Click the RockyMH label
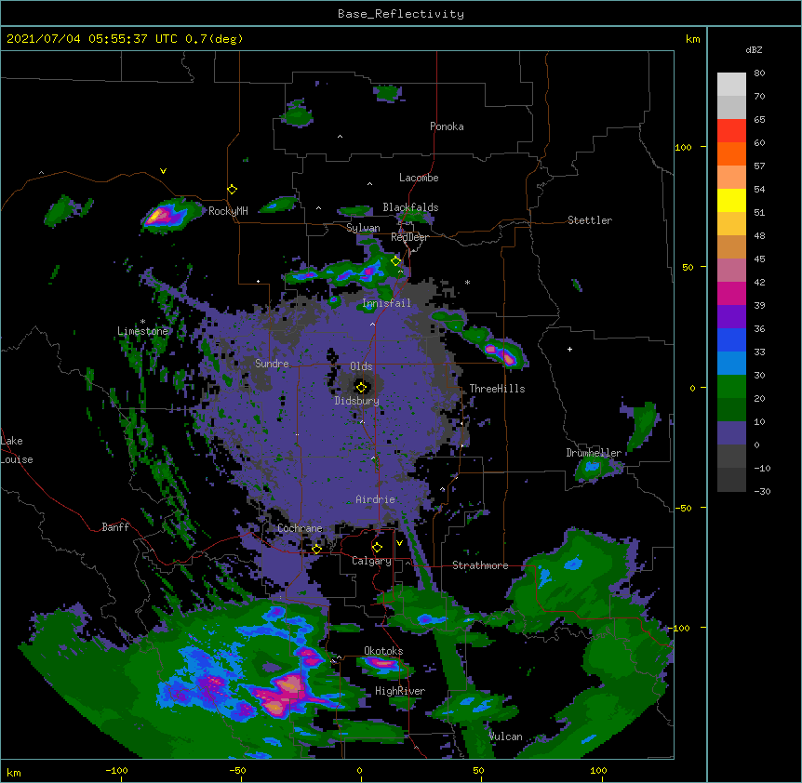802x783 pixels. (228, 211)
